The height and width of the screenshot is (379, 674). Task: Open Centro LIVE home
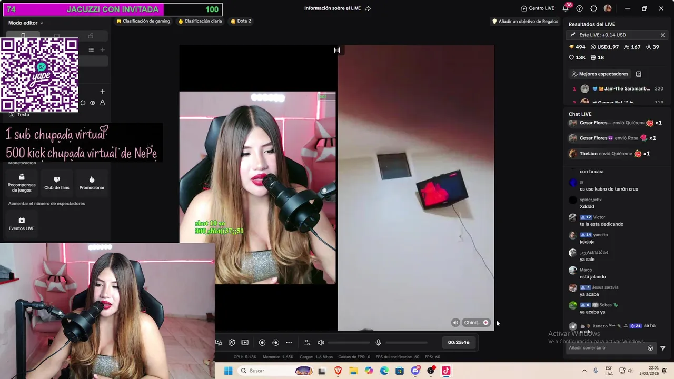(x=538, y=8)
